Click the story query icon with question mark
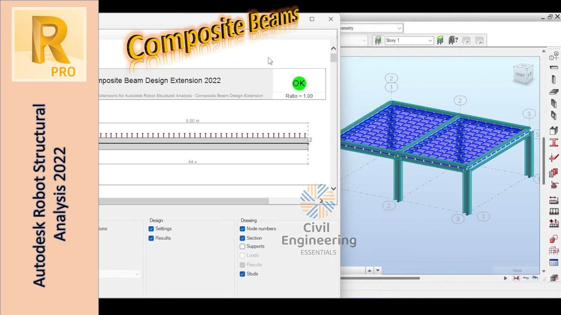The image size is (561, 315). click(x=453, y=40)
